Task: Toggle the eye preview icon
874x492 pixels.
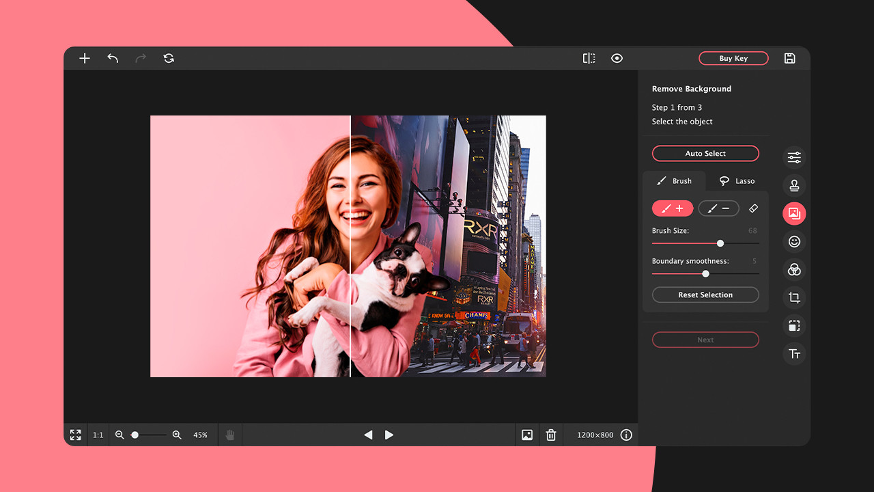Action: (617, 59)
